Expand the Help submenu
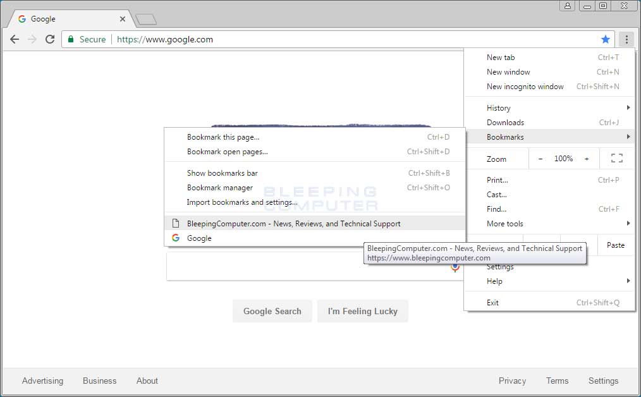This screenshot has height=397, width=641. (549, 281)
